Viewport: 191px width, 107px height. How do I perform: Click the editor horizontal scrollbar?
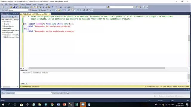pyautogui.click(x=97, y=68)
